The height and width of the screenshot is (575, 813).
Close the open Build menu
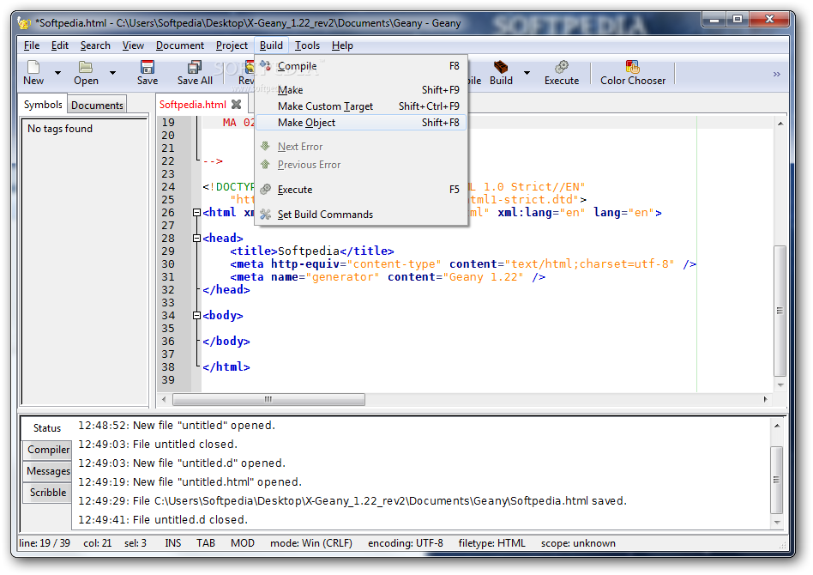click(271, 45)
